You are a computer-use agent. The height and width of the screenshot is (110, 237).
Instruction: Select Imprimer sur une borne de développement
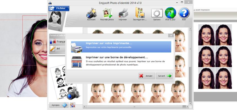121,61
